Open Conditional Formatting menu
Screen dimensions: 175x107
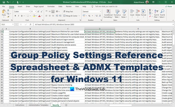coord(108,14)
